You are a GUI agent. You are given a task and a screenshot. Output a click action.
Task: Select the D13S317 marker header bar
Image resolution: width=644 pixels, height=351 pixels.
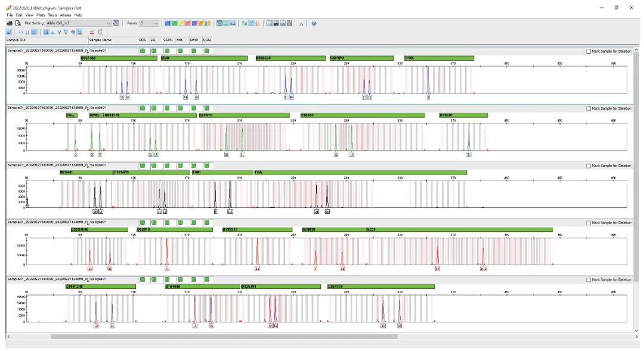coord(257,229)
